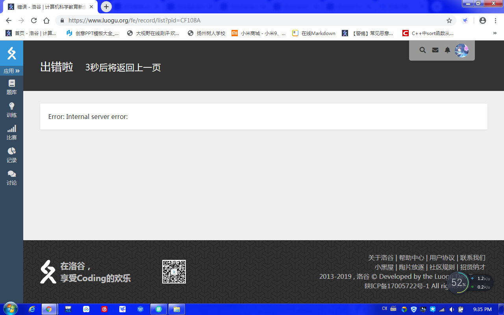The width and height of the screenshot is (504, 315).
Task: Click the 小黑屋 footer link
Action: click(x=384, y=267)
